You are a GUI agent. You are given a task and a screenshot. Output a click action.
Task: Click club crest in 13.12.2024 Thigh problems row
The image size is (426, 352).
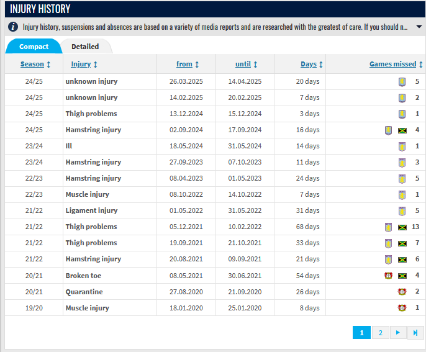[402, 114]
